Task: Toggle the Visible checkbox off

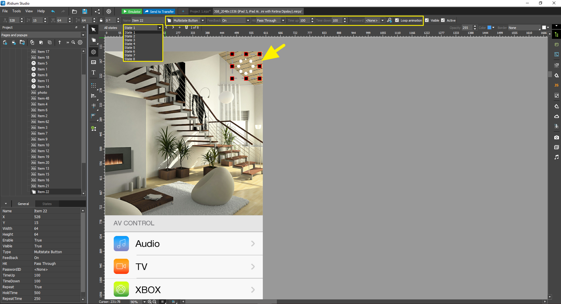Action: pyautogui.click(x=427, y=20)
